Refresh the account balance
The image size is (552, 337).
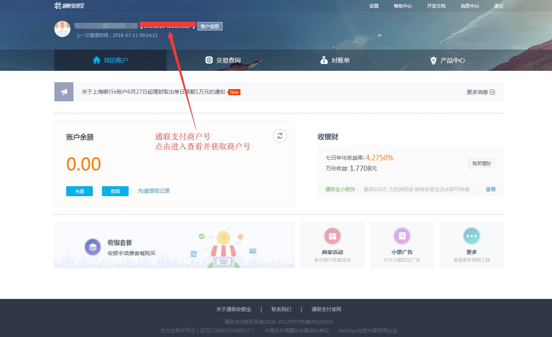click(280, 136)
